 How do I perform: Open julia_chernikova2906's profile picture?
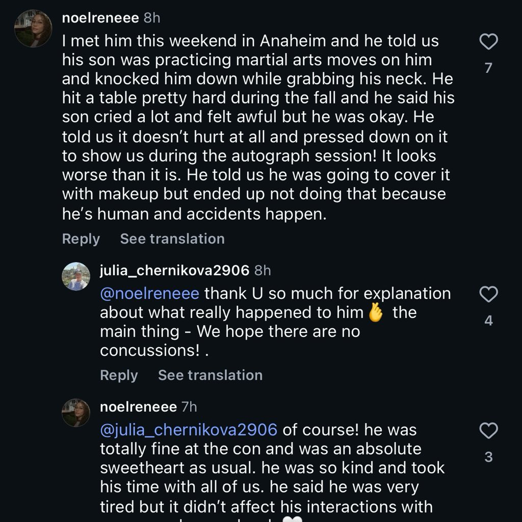pyautogui.click(x=76, y=276)
